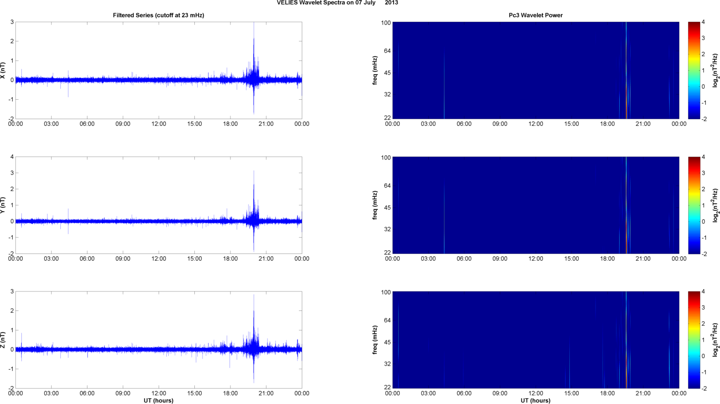Click the middle spectrogram's color scale bar
The height and width of the screenshot is (404, 720).
coord(694,205)
